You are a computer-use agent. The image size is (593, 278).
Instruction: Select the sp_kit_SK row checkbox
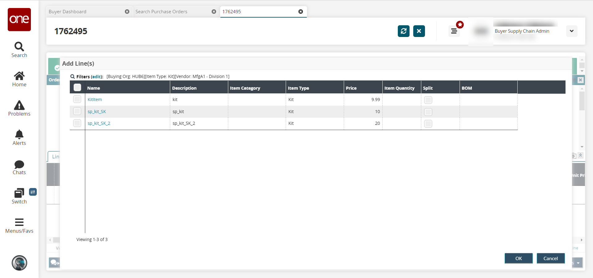pos(77,111)
